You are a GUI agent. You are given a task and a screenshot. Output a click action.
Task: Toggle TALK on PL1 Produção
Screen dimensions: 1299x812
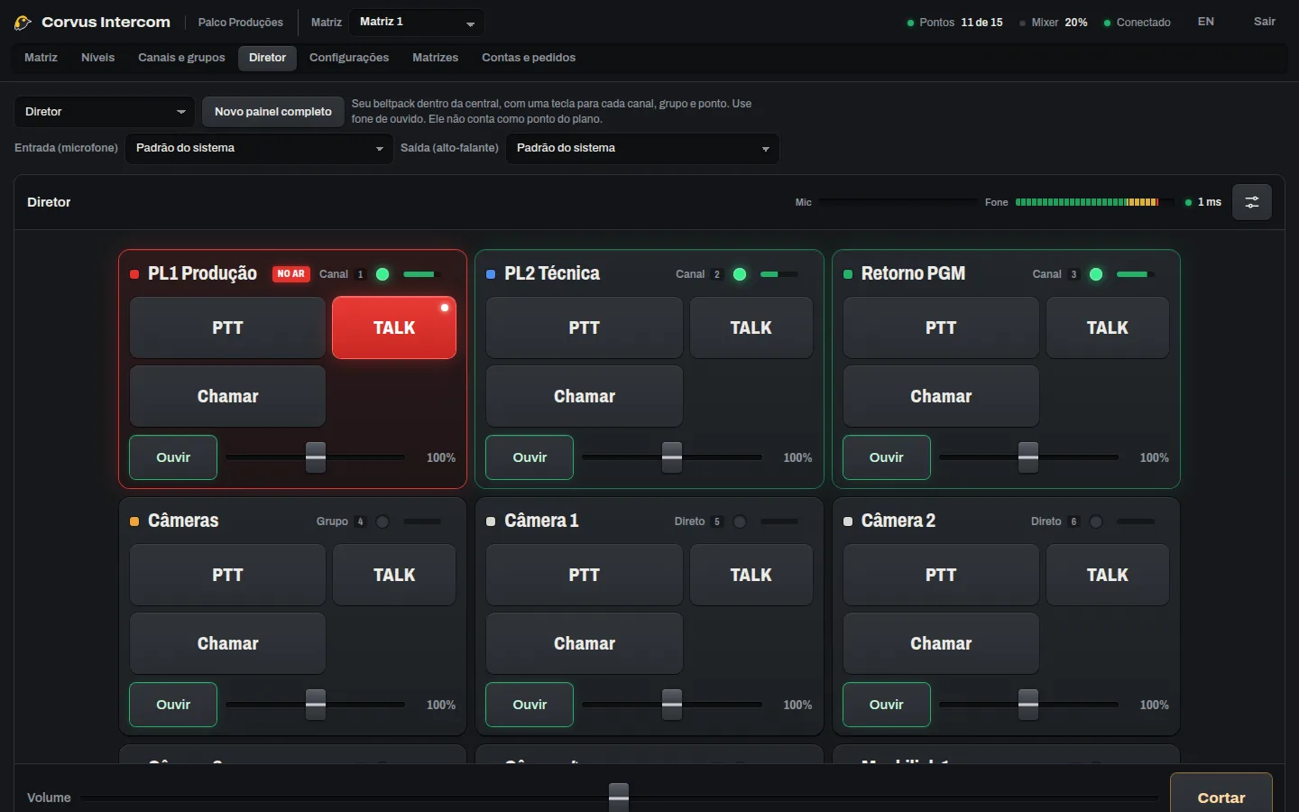pos(394,328)
